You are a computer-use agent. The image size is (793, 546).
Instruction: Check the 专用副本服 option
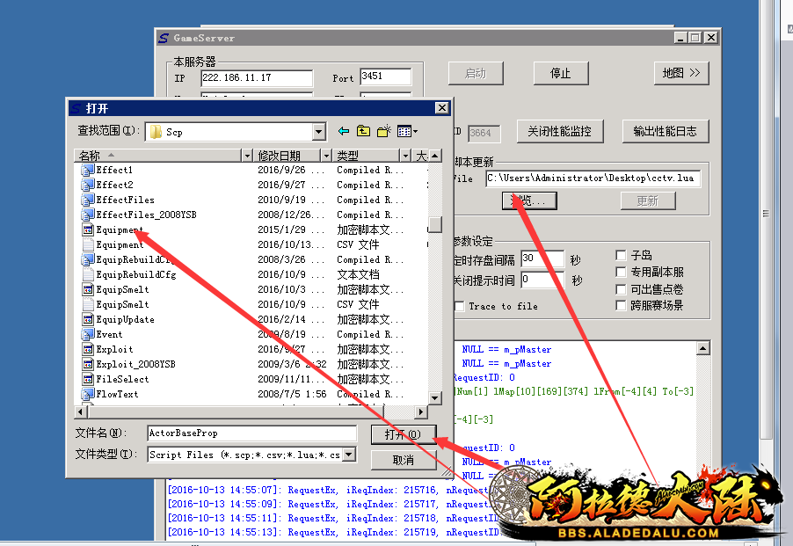coord(622,273)
